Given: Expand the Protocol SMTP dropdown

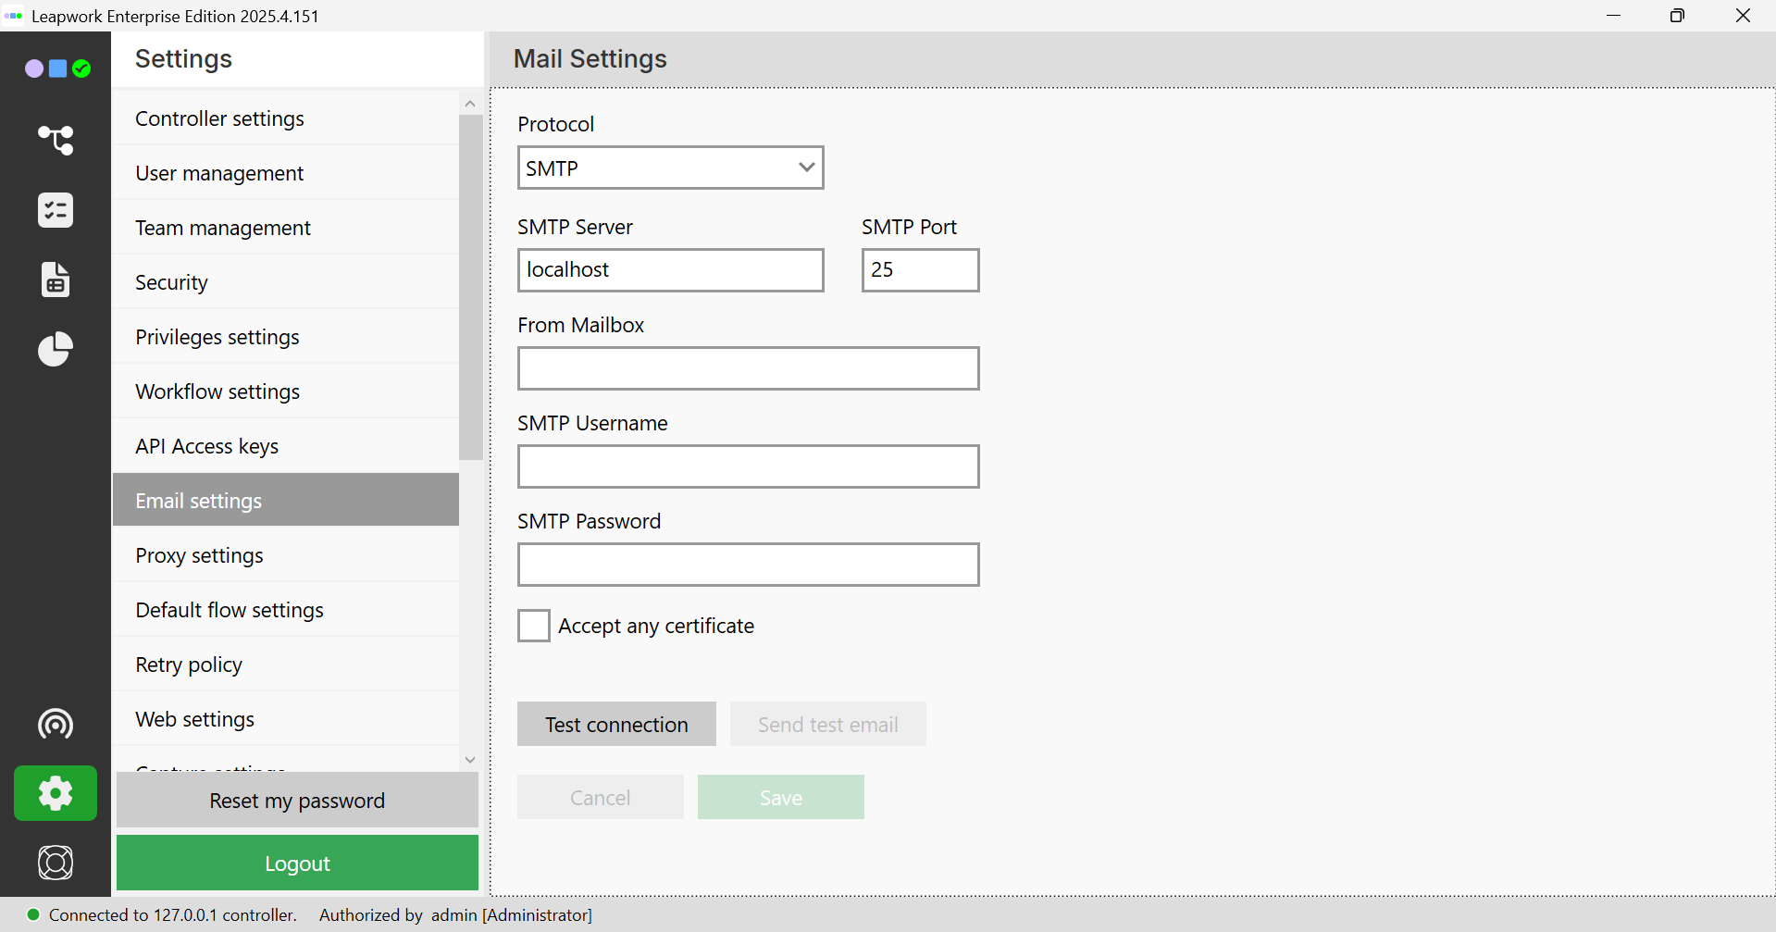Looking at the screenshot, I should pyautogui.click(x=670, y=168).
